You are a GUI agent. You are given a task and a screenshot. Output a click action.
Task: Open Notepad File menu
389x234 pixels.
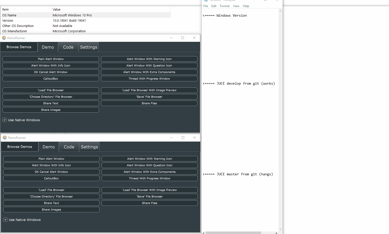[x=206, y=6]
